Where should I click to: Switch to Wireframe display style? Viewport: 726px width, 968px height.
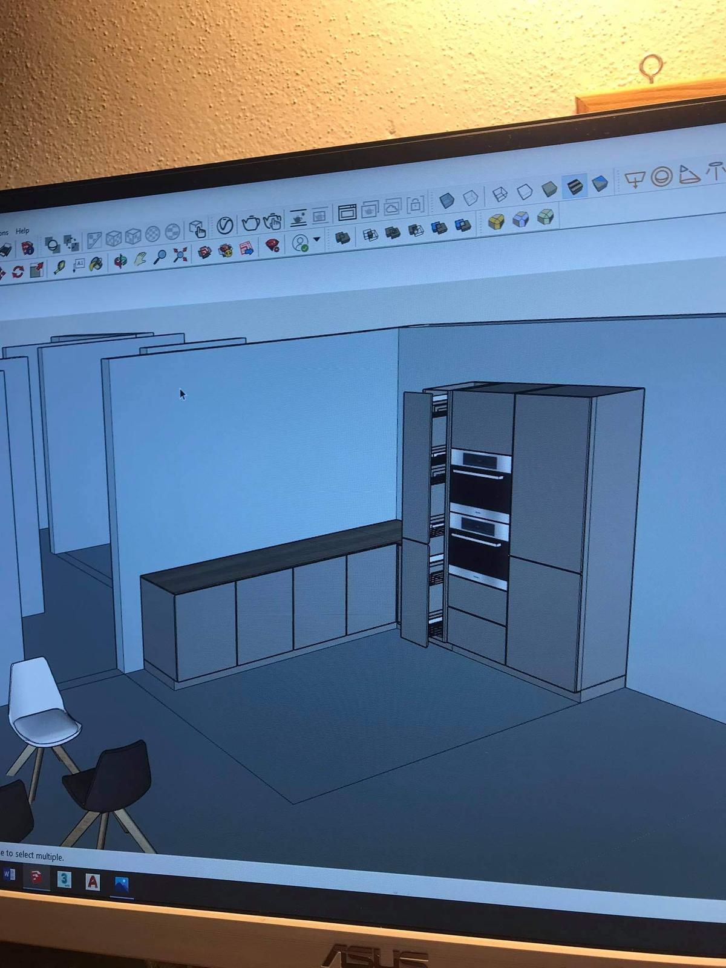point(500,194)
